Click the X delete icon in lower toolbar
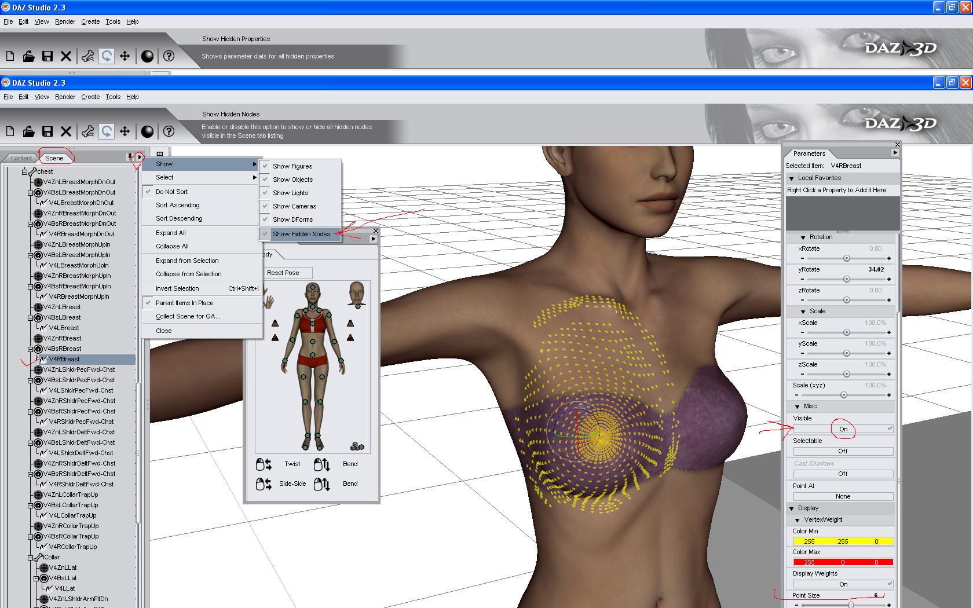 (66, 131)
